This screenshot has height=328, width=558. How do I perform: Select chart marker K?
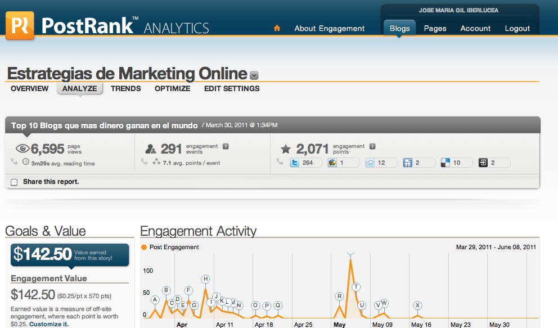click(222, 301)
